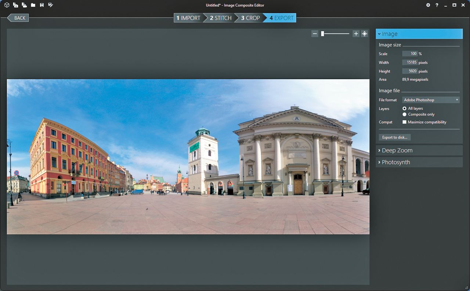
Task: Select the 4 EXPORT step
Action: point(281,18)
